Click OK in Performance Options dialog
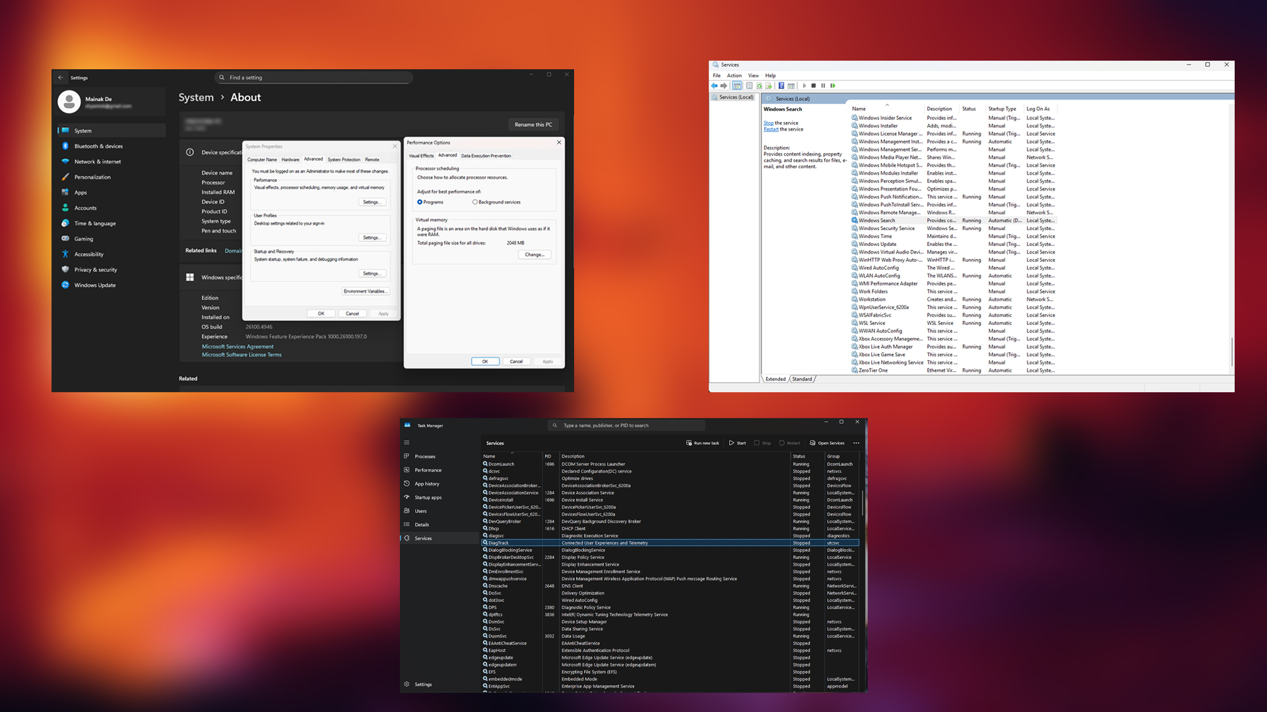Image resolution: width=1267 pixels, height=712 pixels. pyautogui.click(x=485, y=361)
